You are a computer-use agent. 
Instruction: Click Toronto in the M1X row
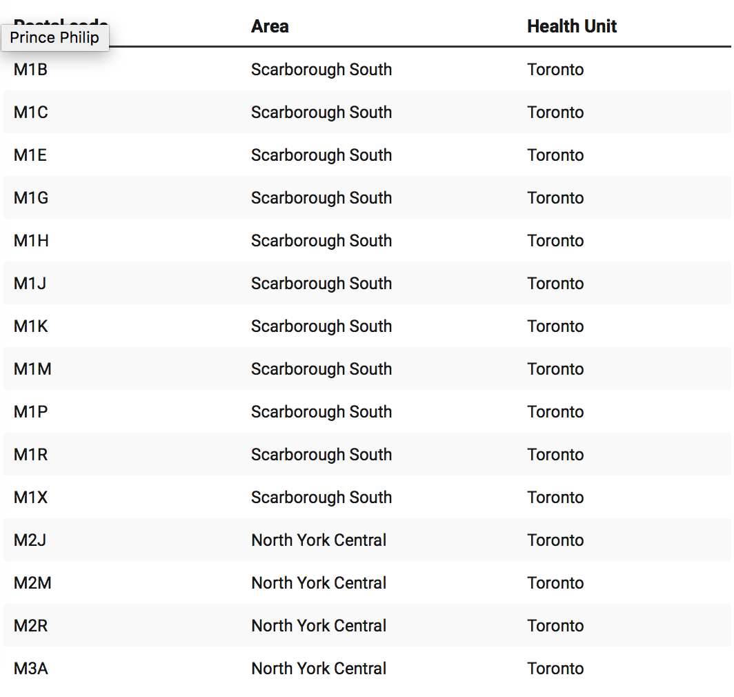click(555, 498)
